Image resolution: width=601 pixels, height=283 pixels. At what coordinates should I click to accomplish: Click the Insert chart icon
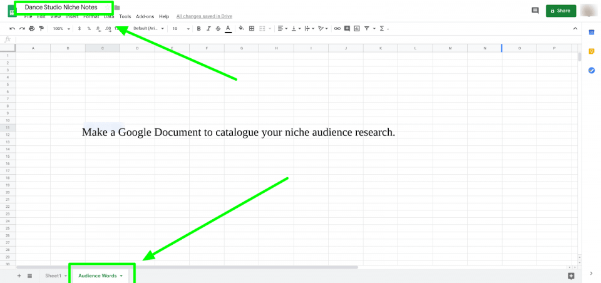pos(356,29)
